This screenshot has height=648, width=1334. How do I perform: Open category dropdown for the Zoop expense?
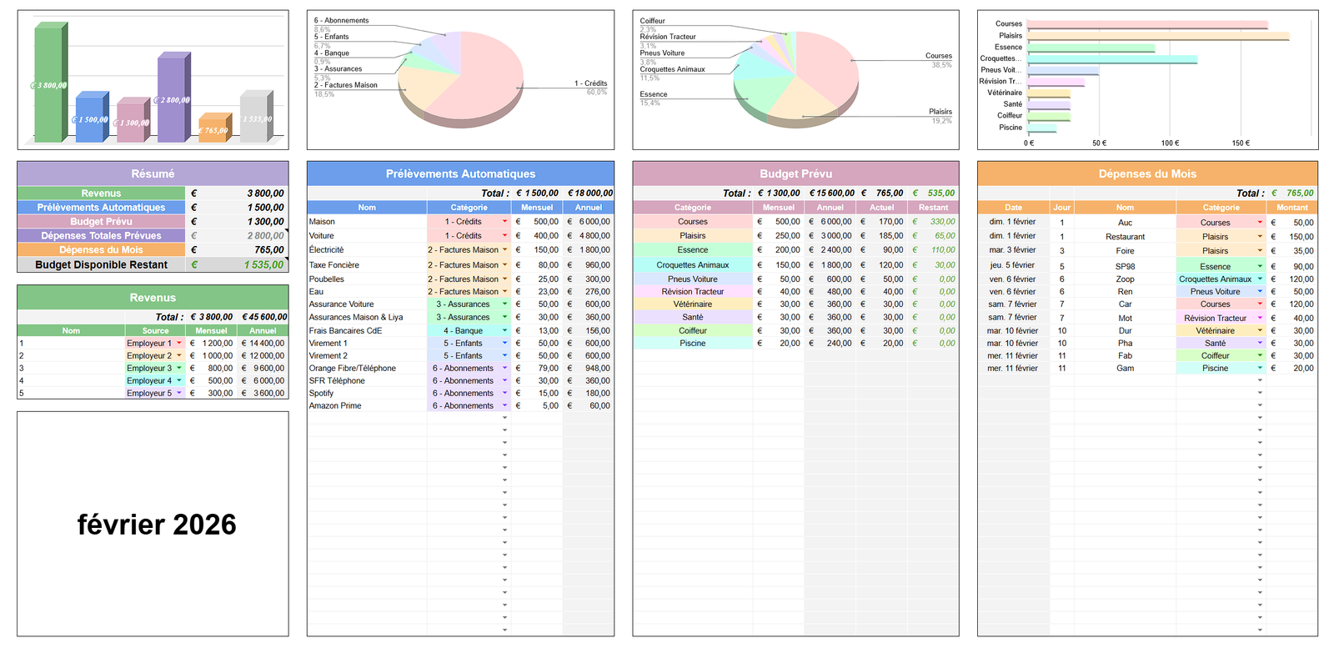(1260, 279)
